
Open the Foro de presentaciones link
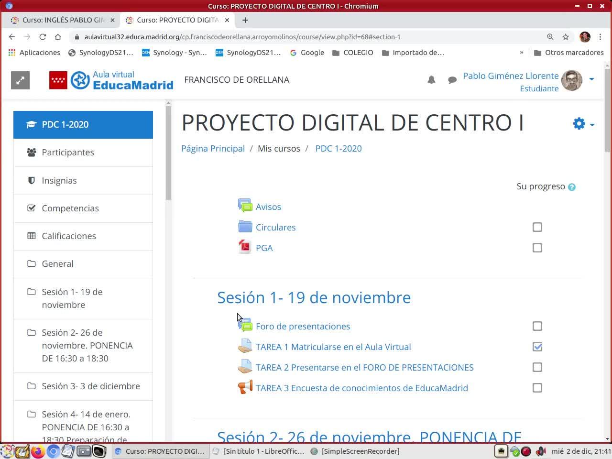pos(303,327)
